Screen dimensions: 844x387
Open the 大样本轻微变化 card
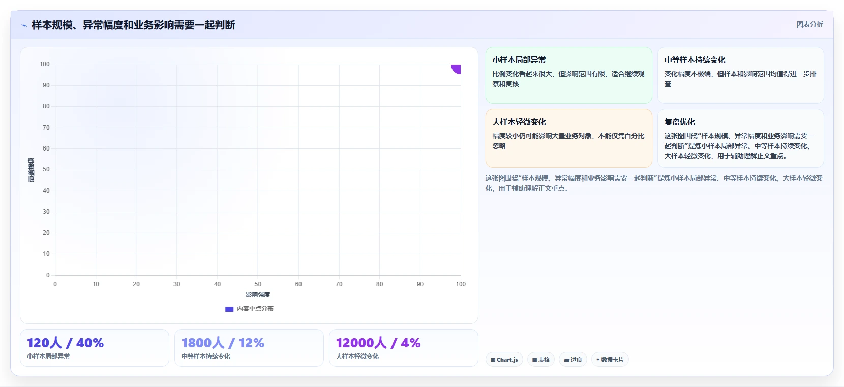point(568,138)
